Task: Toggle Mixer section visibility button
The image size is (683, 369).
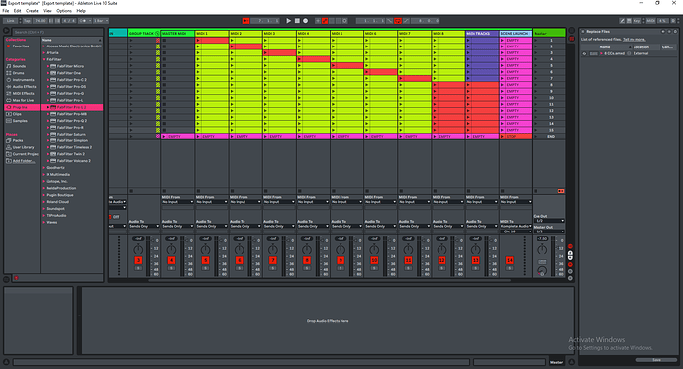Action: click(570, 264)
